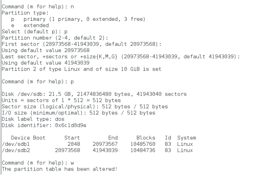Click 'The partition table has been altered!' message

(x=59, y=169)
